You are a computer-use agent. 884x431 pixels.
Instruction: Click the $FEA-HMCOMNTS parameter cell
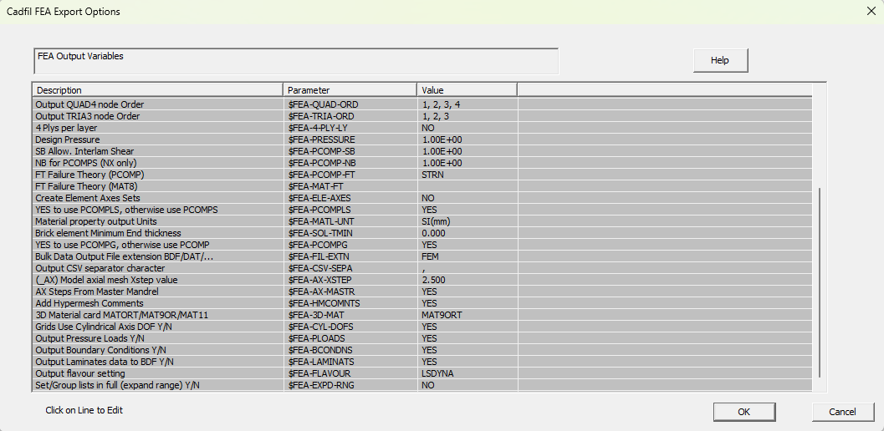(x=350, y=303)
